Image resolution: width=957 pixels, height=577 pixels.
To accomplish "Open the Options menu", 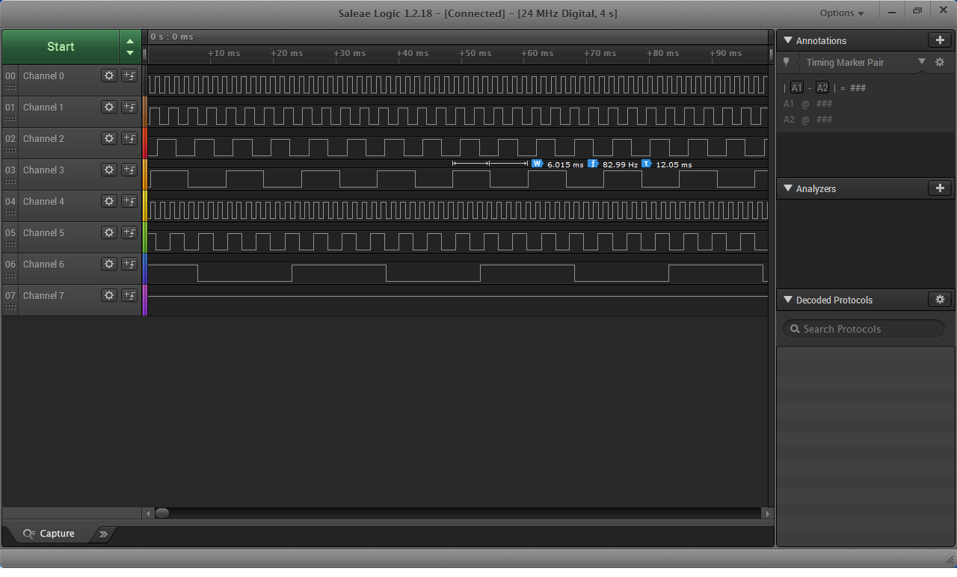I will pyautogui.click(x=842, y=13).
